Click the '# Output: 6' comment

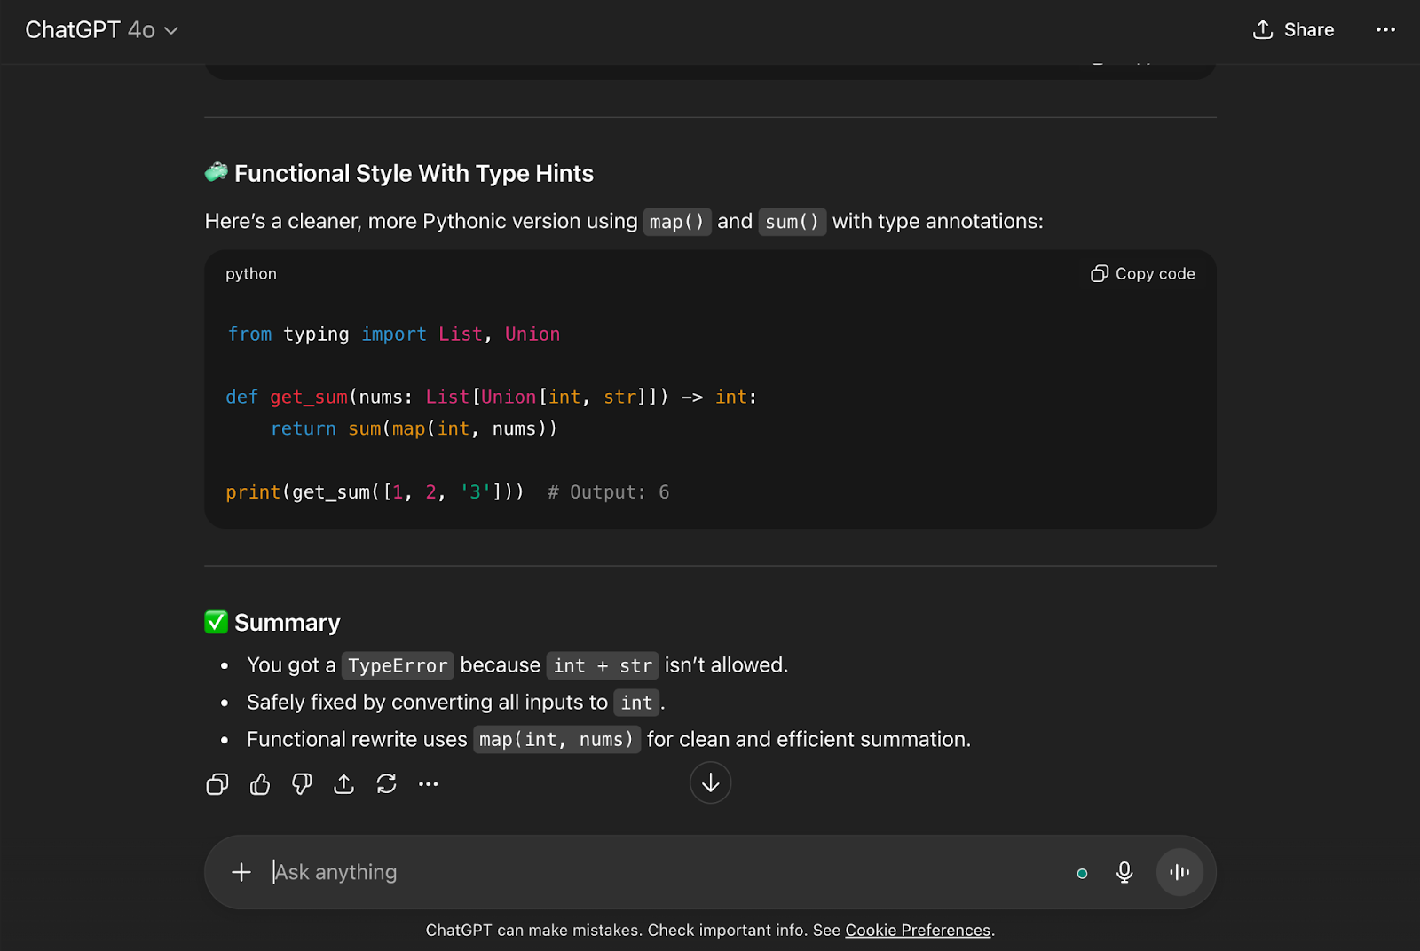[x=609, y=492]
